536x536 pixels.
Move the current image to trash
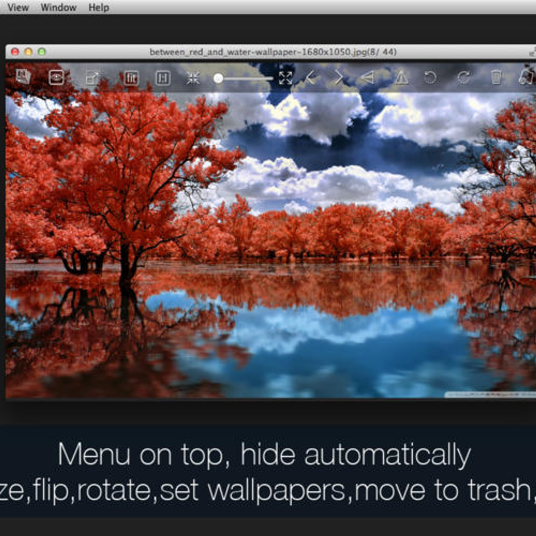pos(496,78)
